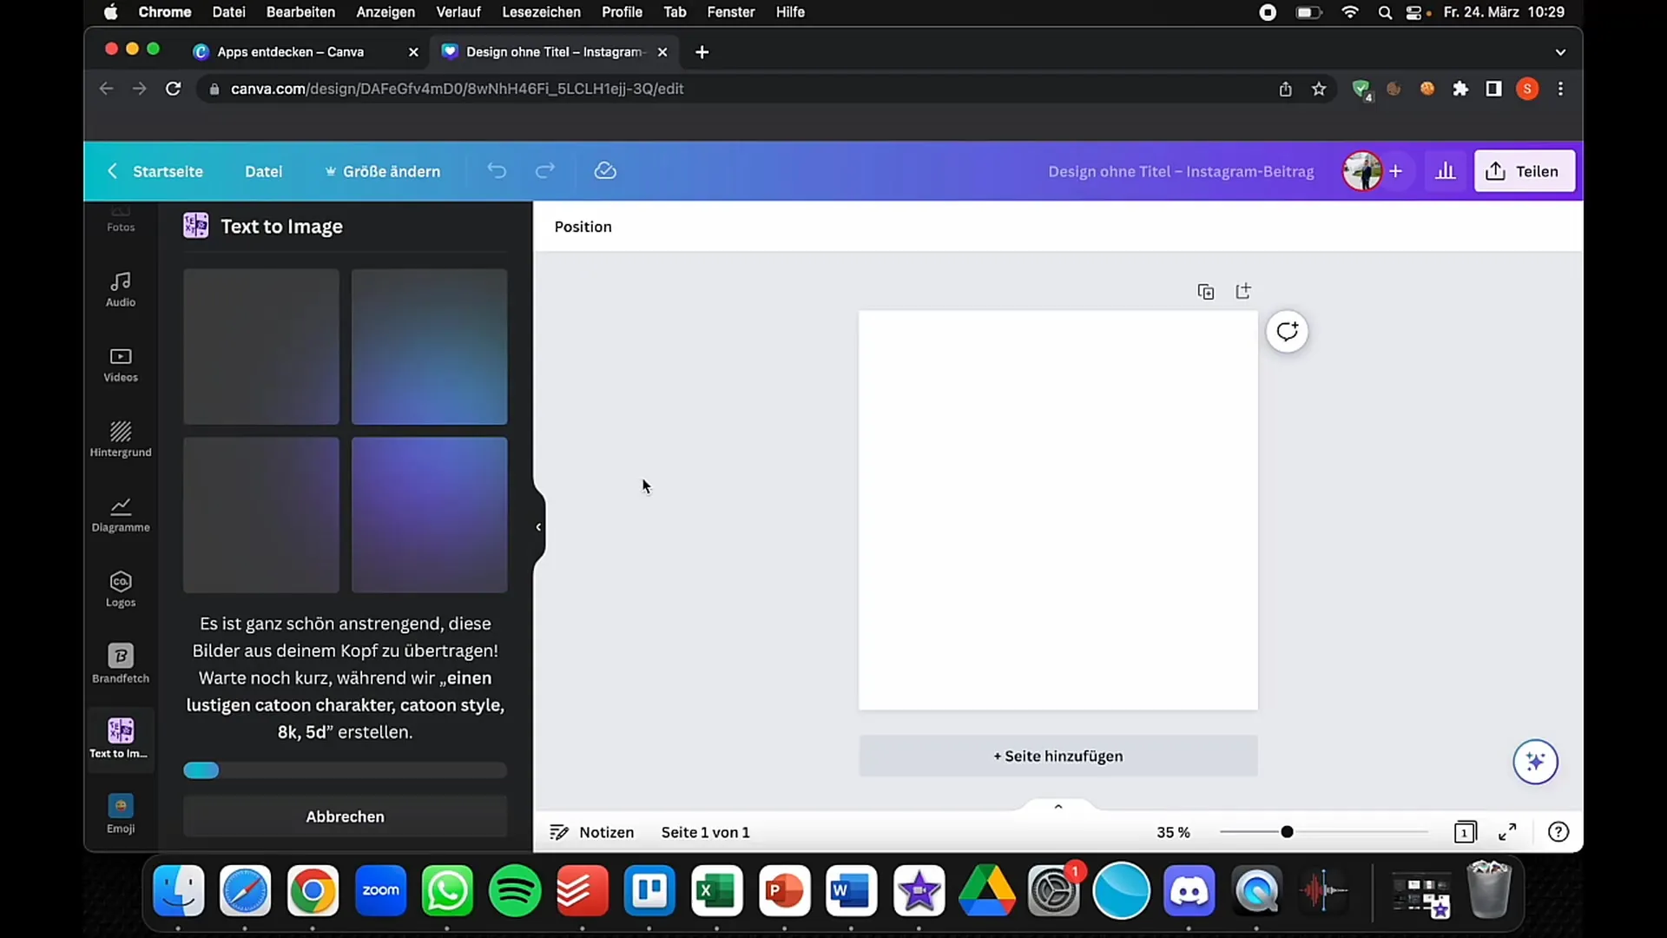Open the Notizen panel
This screenshot has height=938, width=1667.
tap(592, 832)
